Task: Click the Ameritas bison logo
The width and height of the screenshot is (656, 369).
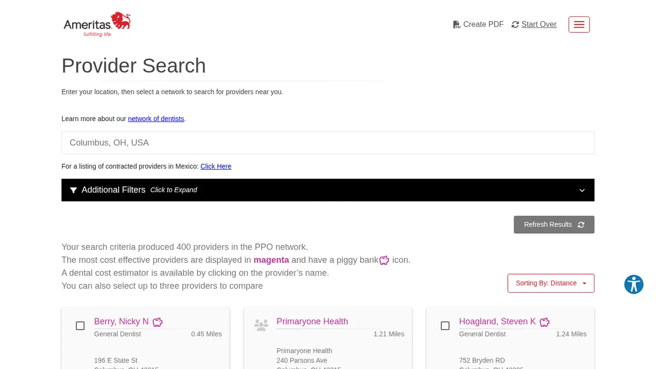Action: click(97, 24)
